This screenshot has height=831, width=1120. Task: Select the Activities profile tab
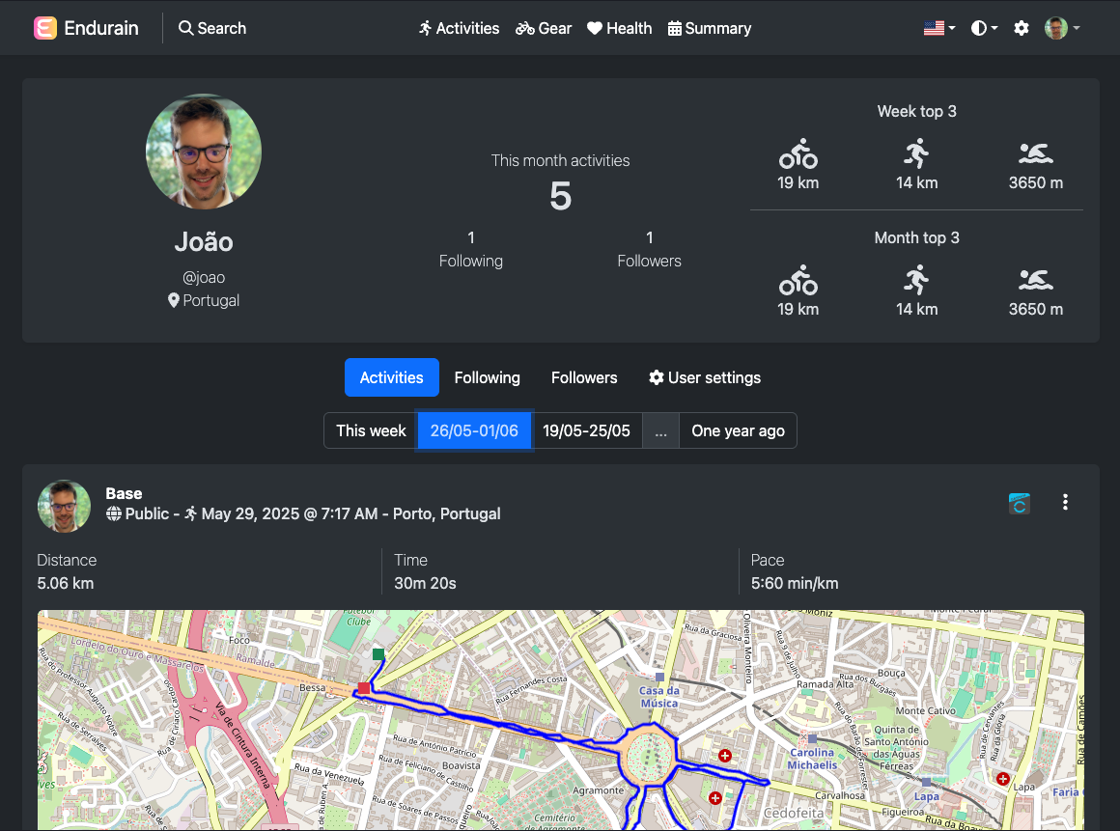(391, 377)
